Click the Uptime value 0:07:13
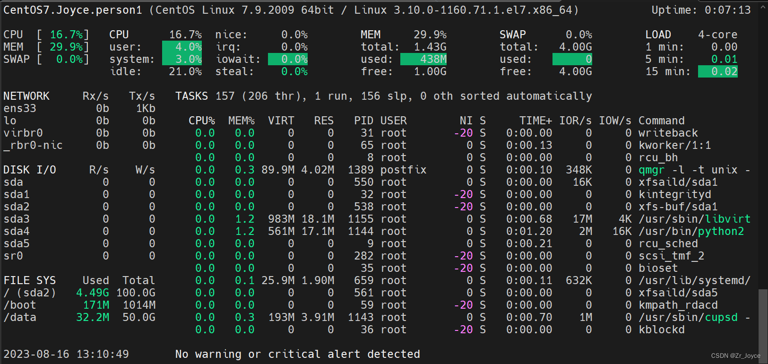Viewport: 768px width, 364px height. 727,10
